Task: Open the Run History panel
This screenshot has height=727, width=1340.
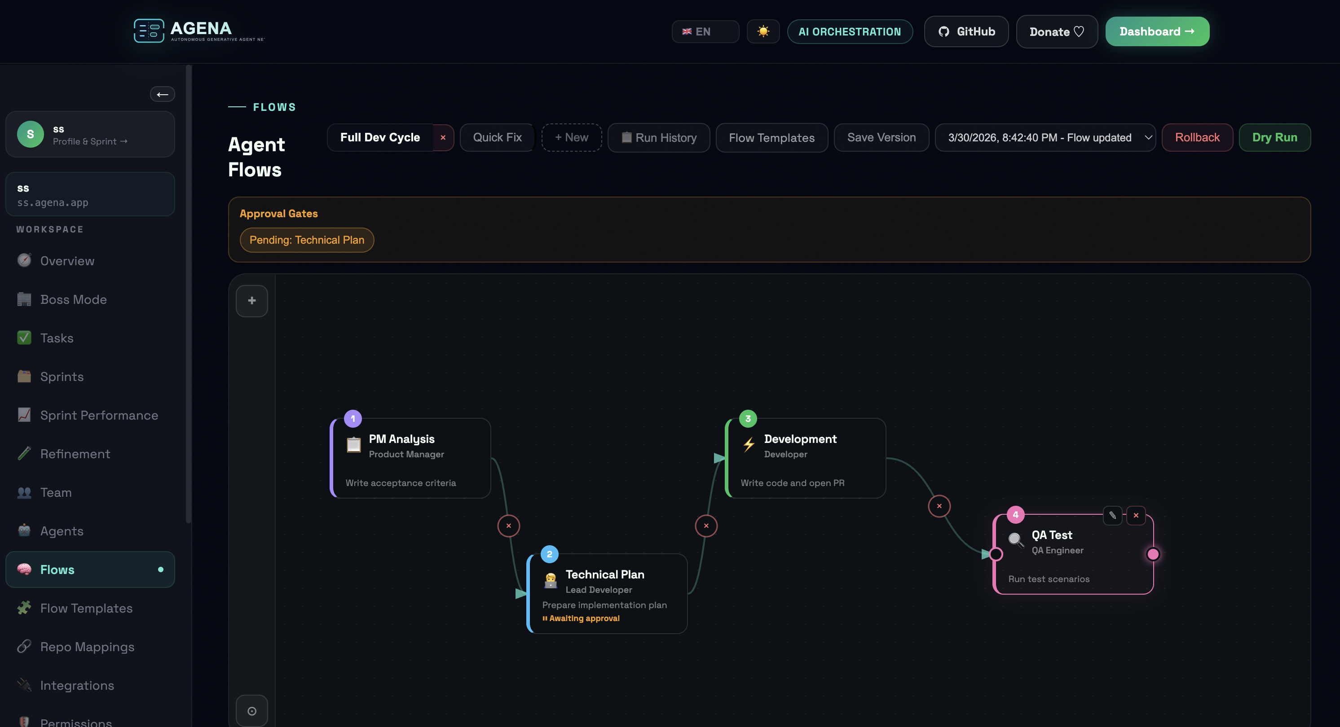Action: click(659, 137)
